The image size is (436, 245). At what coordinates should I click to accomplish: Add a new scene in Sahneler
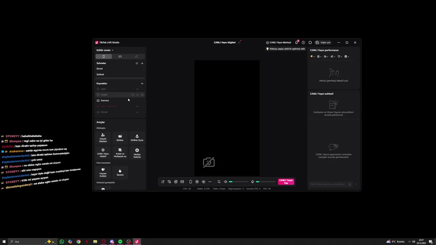[x=142, y=63]
